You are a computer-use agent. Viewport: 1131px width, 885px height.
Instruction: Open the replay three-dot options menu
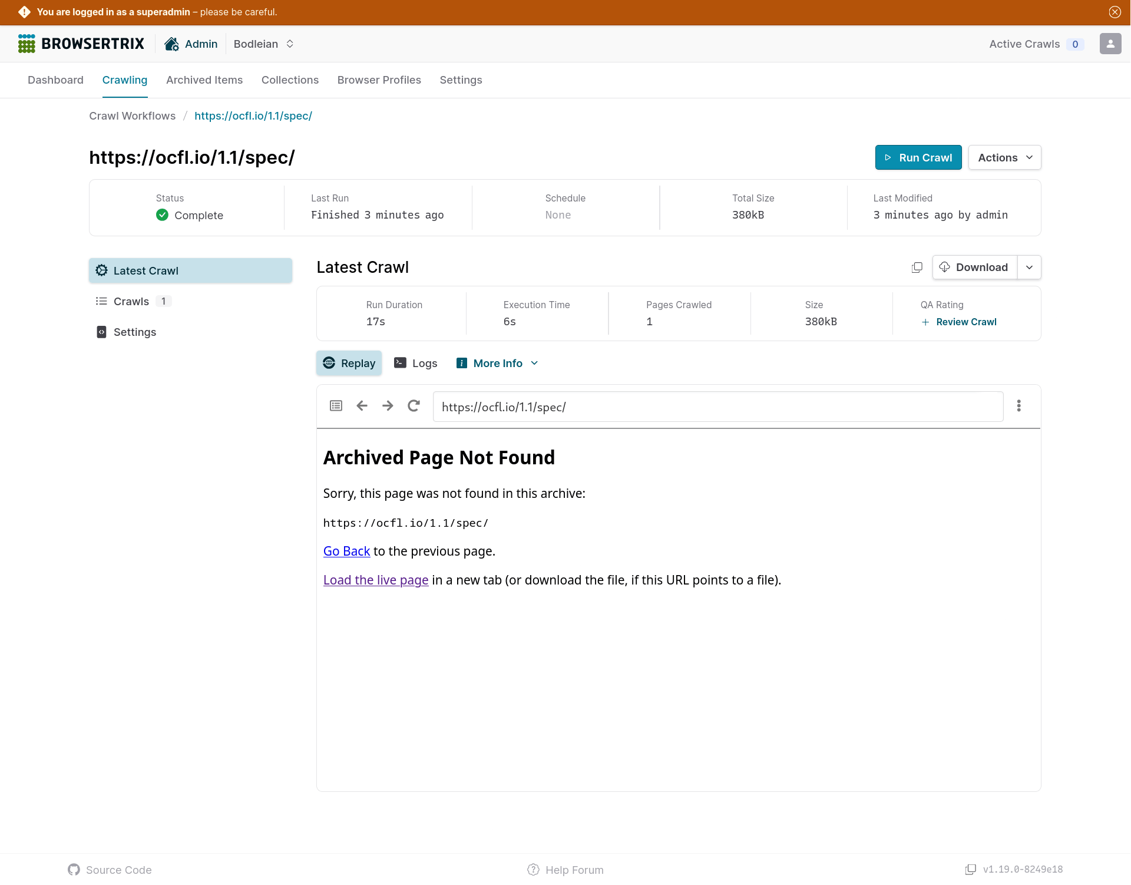point(1018,406)
